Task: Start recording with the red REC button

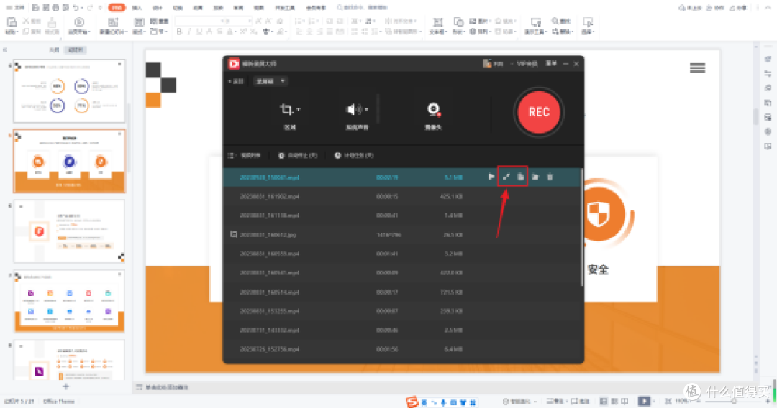Action: tap(539, 112)
